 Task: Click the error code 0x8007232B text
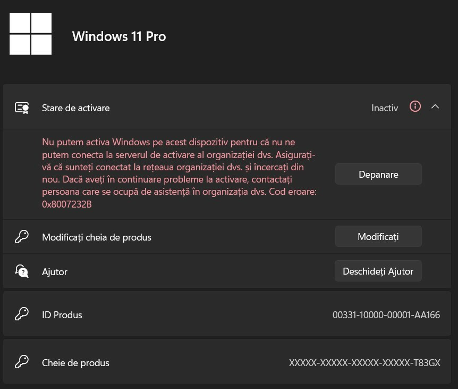(67, 204)
